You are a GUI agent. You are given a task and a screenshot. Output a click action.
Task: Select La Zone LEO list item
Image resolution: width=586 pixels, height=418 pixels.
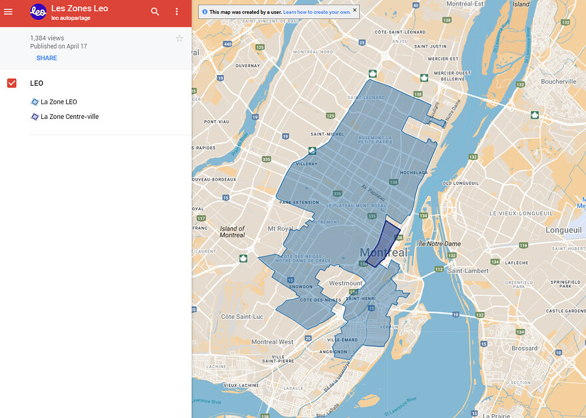[59, 102]
